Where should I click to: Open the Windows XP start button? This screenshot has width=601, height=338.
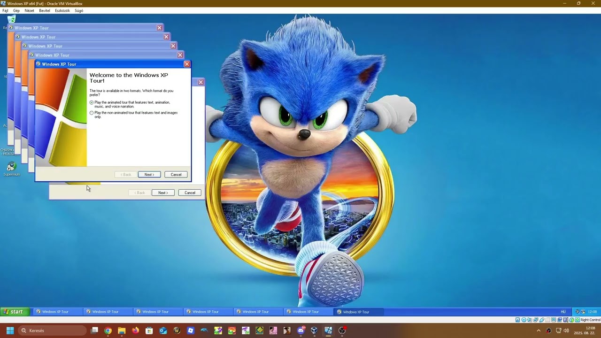point(15,312)
